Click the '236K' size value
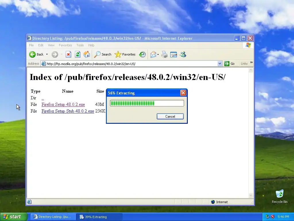The image size is (294, 221). tap(100, 111)
